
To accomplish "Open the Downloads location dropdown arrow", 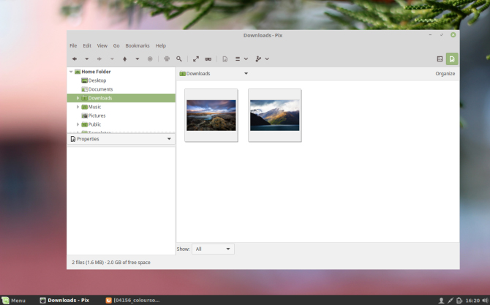I will [246, 74].
